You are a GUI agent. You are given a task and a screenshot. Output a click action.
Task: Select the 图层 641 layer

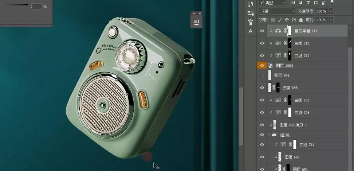coord(307,75)
